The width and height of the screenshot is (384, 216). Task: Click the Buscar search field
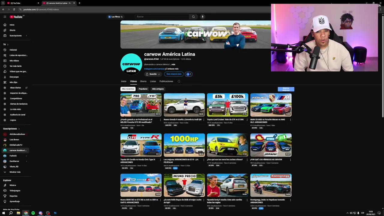coord(162,17)
